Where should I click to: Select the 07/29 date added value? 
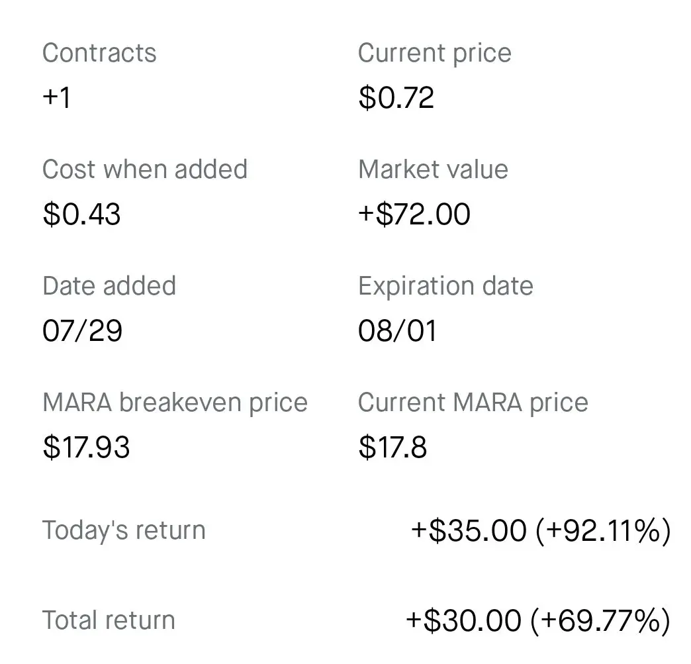83,331
